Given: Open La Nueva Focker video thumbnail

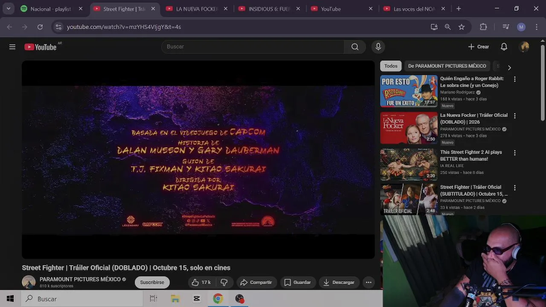Looking at the screenshot, I should (409, 128).
